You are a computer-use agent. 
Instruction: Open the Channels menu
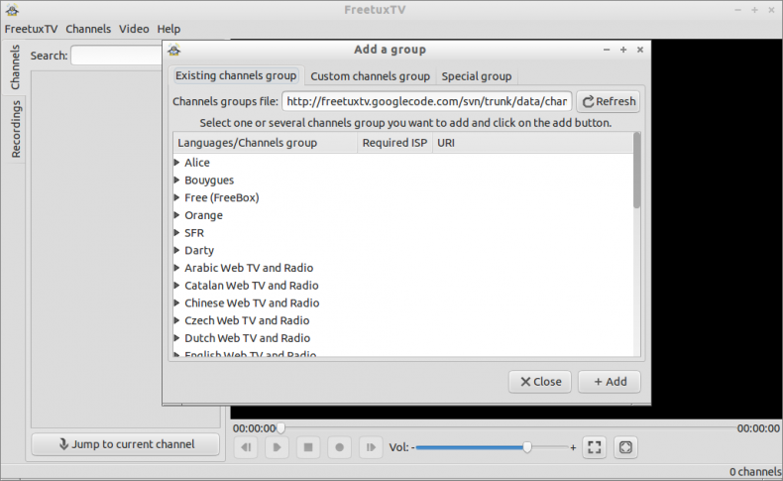click(88, 29)
